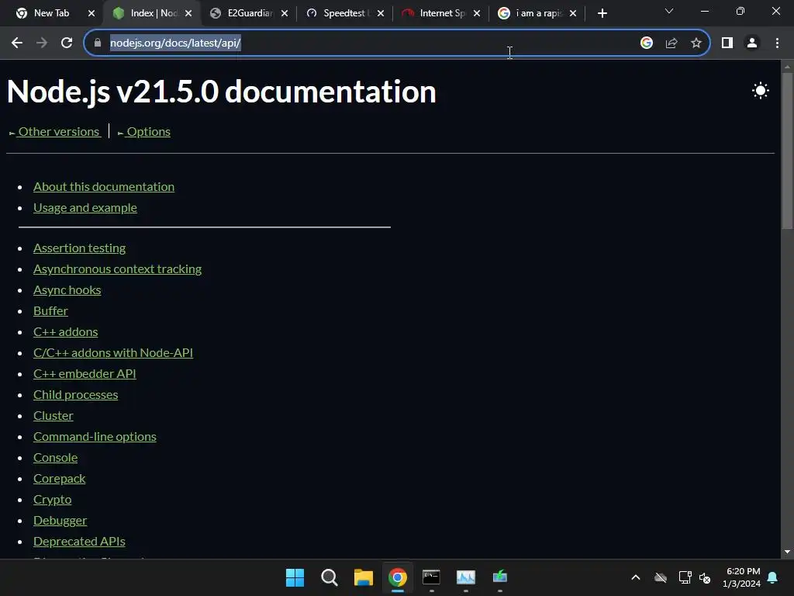Open Deprecated APIs link
Screen dimensions: 794x596
(79, 541)
